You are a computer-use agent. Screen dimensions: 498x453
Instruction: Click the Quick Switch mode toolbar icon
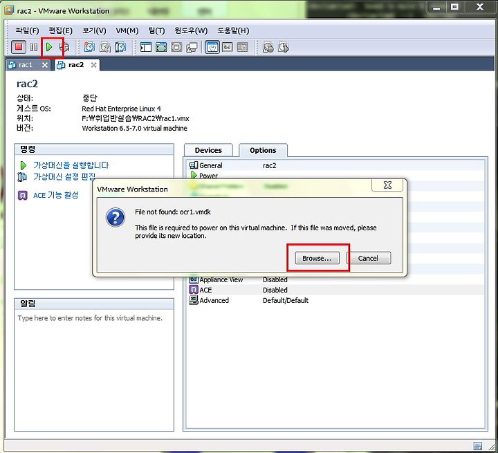click(x=176, y=47)
